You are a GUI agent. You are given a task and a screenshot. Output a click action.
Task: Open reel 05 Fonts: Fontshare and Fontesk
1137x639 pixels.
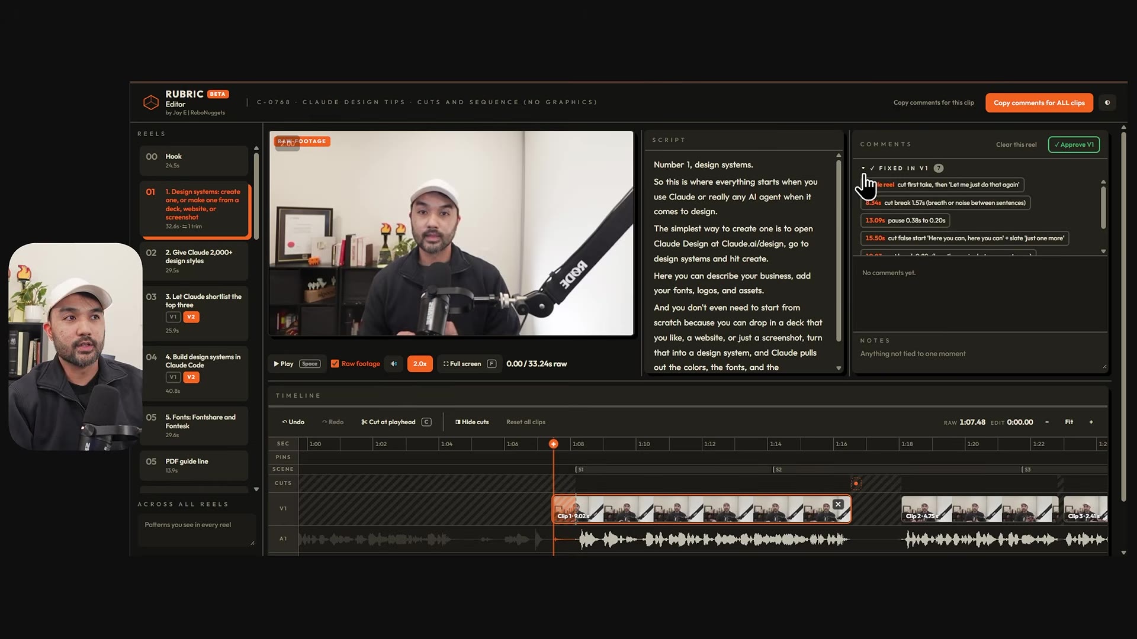[194, 425]
